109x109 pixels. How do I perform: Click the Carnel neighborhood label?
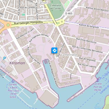(42, 3)
